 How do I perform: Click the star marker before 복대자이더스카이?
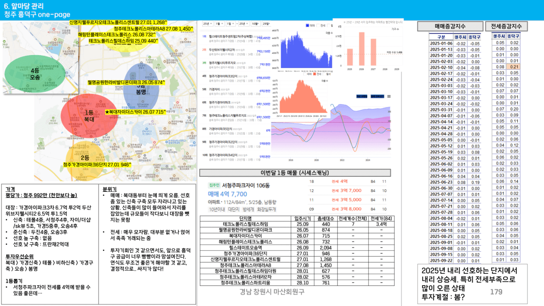107,112
